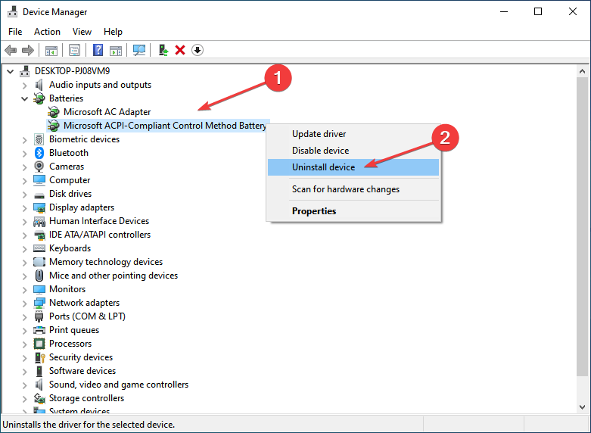
Task: Select the Microsoft AC Adapter entry
Action: tap(107, 112)
